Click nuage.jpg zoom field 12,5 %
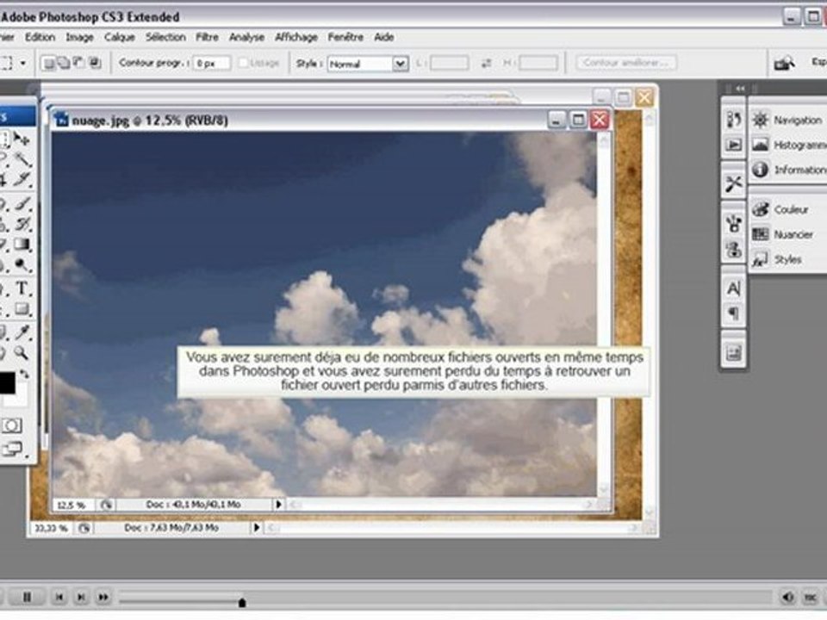 pos(72,505)
